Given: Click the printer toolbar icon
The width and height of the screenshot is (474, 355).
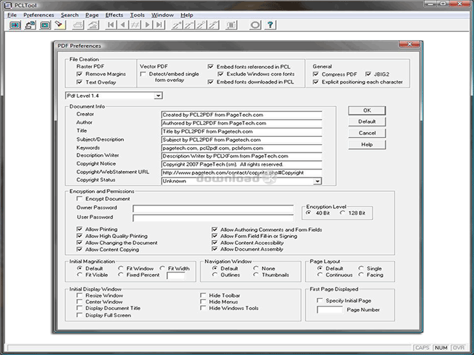Looking at the screenshot, I should tap(78, 25).
